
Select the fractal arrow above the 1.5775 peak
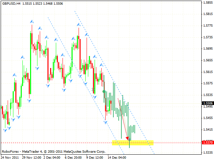(32, 21)
